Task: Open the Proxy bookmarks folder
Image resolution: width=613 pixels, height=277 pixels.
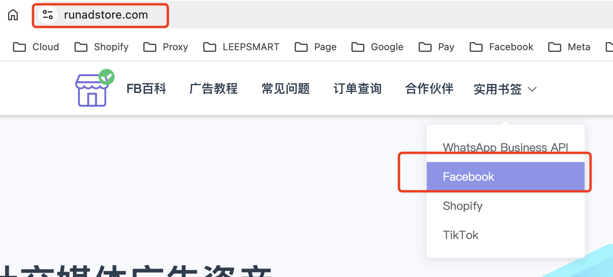Action: 166,47
